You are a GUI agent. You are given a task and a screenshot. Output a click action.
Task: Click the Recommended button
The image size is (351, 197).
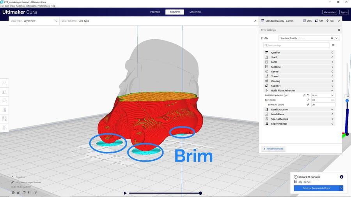[x=273, y=149]
